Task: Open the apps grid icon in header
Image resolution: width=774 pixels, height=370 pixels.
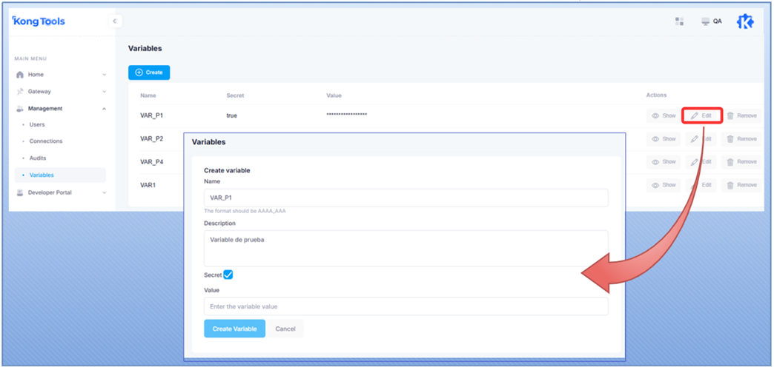Action: click(x=679, y=21)
